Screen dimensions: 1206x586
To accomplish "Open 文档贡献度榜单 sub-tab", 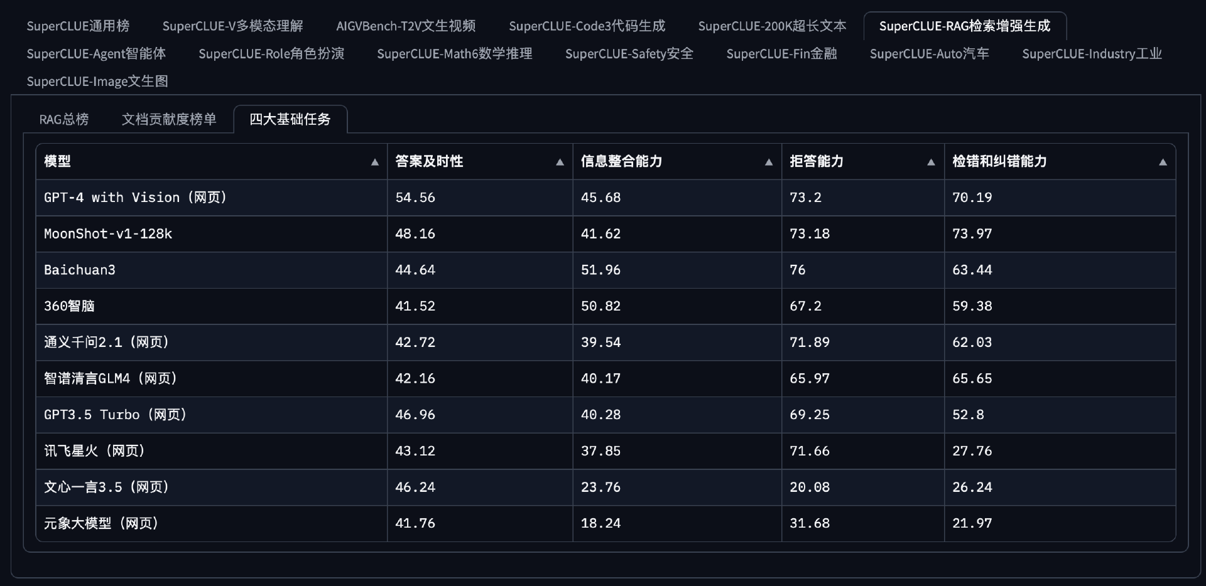I will [169, 119].
